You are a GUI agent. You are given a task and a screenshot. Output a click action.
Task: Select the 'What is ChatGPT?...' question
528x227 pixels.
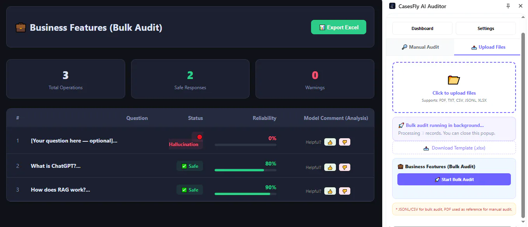pyautogui.click(x=56, y=166)
